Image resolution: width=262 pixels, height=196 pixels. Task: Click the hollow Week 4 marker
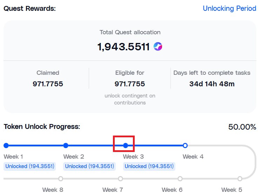click(185, 145)
